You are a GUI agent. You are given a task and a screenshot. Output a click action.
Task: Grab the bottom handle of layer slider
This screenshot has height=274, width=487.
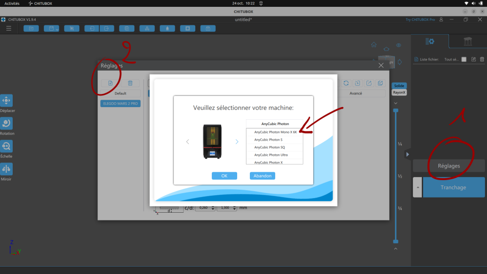click(395, 241)
